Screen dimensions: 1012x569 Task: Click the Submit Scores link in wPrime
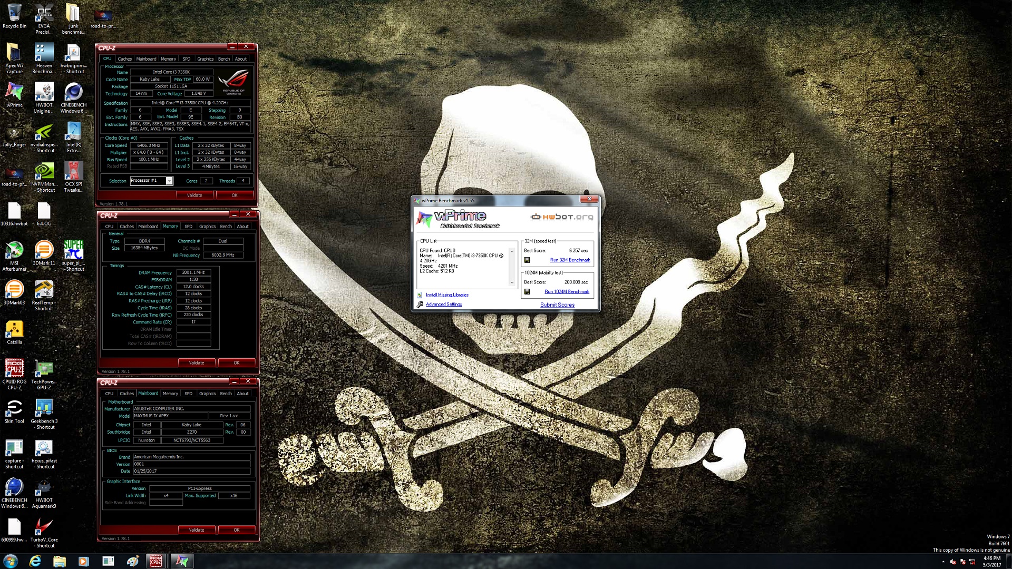click(557, 305)
